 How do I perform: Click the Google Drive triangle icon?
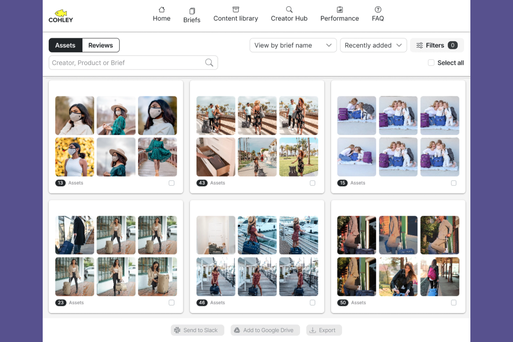click(x=237, y=330)
